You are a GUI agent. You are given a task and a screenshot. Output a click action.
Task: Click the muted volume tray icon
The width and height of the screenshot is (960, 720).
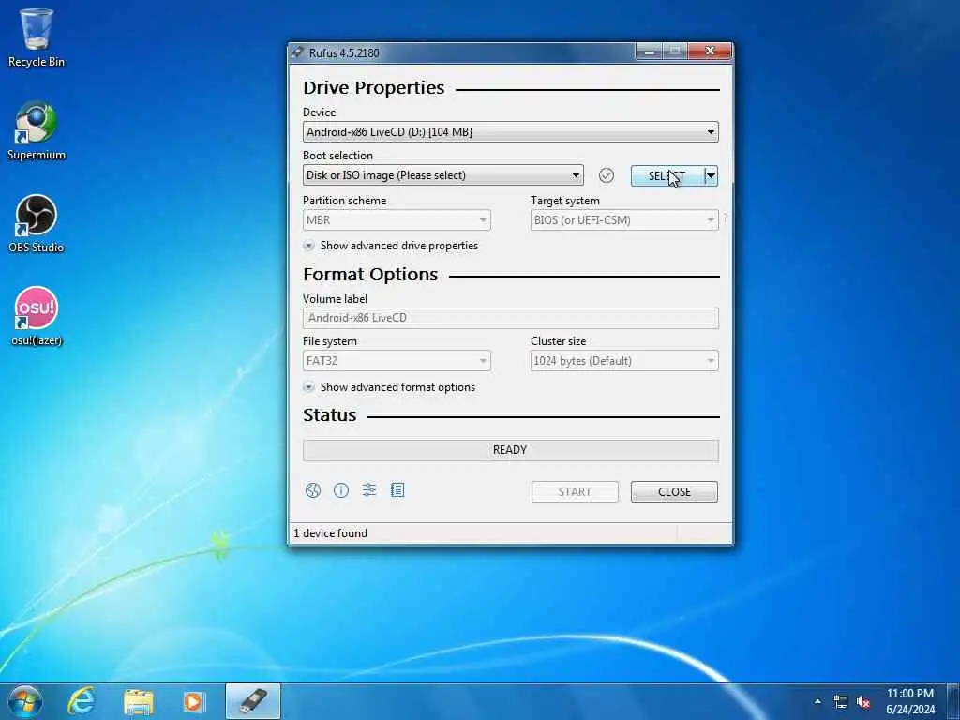(x=863, y=701)
